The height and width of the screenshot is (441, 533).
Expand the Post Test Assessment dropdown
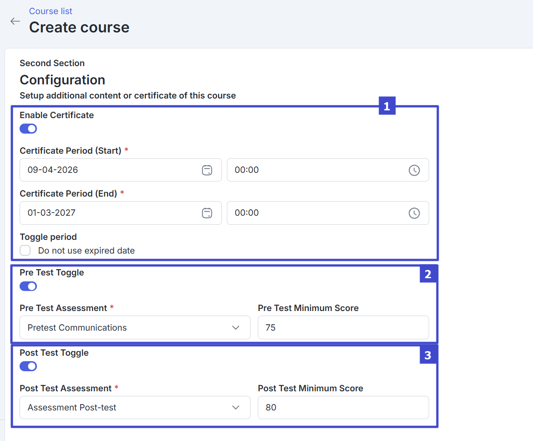(135, 407)
